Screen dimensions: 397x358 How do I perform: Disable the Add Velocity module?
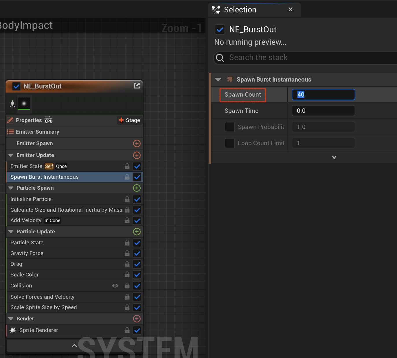pos(137,220)
